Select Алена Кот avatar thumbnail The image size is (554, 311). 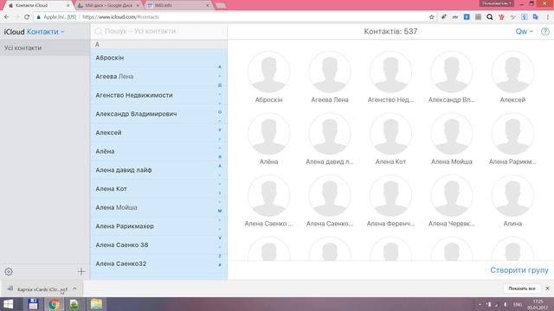point(390,134)
